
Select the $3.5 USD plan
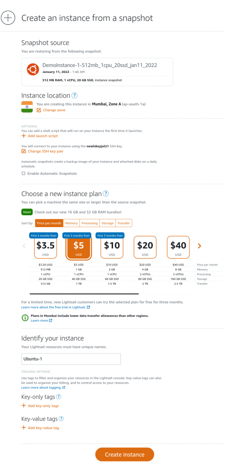[x=45, y=247]
